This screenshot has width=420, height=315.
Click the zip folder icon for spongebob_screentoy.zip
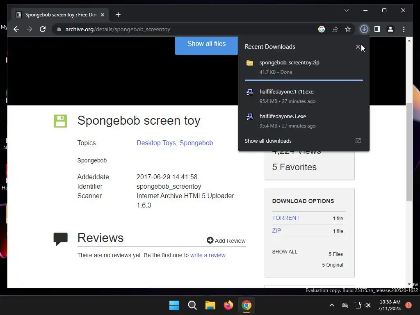(250, 63)
